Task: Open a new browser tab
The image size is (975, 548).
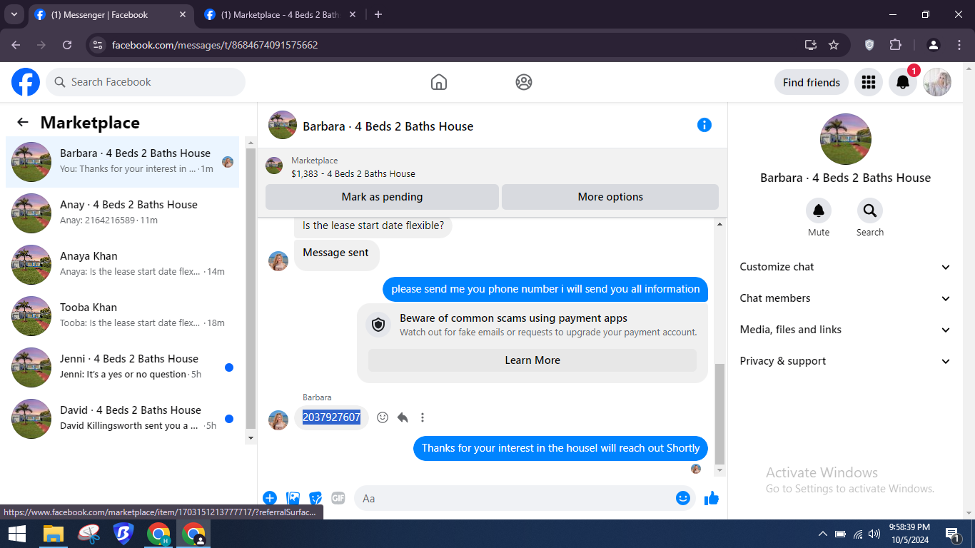Action: point(378,14)
